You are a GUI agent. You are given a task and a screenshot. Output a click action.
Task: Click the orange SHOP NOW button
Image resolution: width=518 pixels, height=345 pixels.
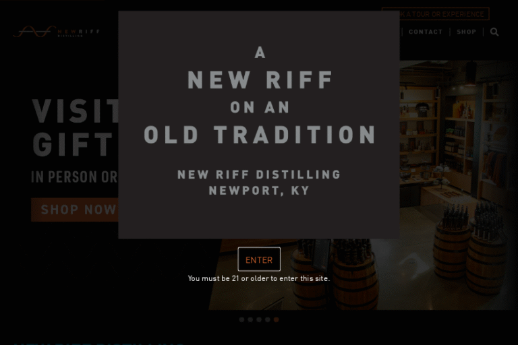(75, 210)
